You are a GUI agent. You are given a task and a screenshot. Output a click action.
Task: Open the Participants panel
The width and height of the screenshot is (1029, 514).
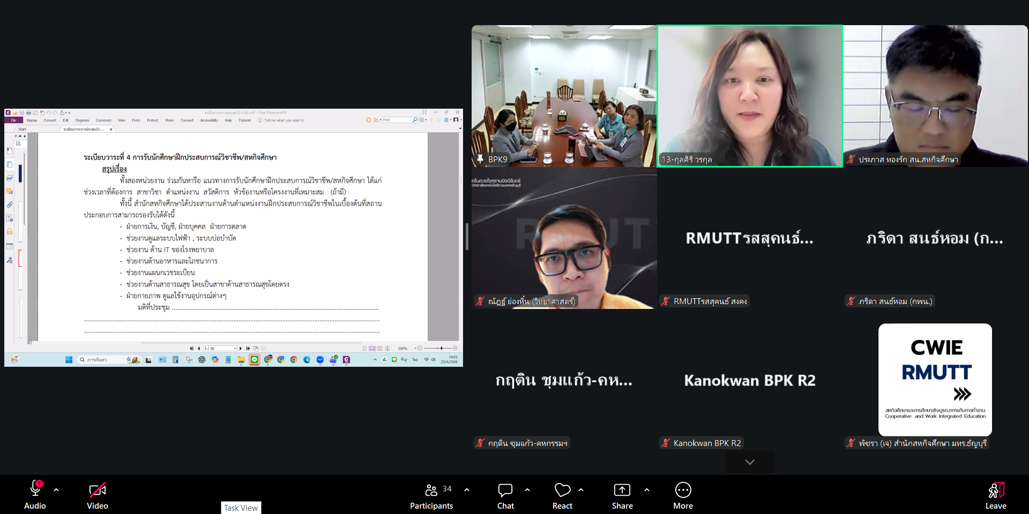431,495
